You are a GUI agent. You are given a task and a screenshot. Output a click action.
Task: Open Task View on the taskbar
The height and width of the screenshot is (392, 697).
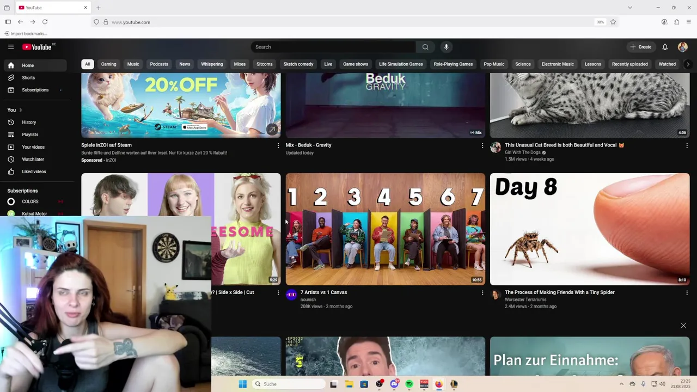tap(334, 384)
